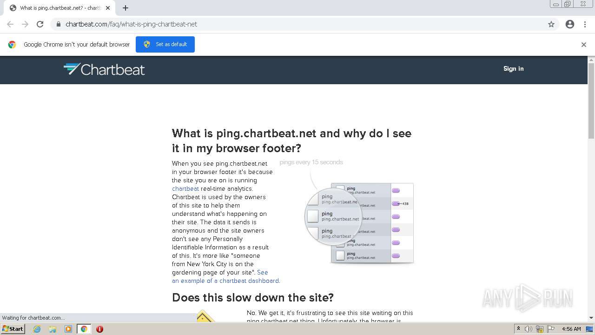
Task: Open the red Opera taskbar icon
Action: [99, 329]
